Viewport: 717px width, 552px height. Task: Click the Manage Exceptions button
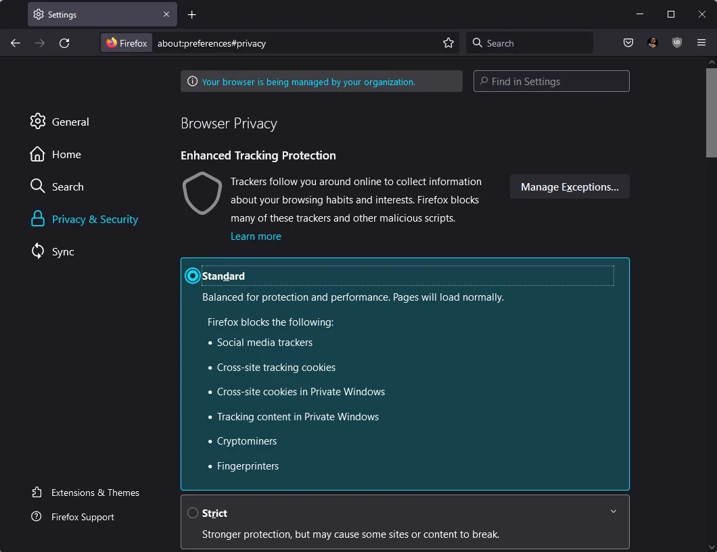[x=570, y=186]
